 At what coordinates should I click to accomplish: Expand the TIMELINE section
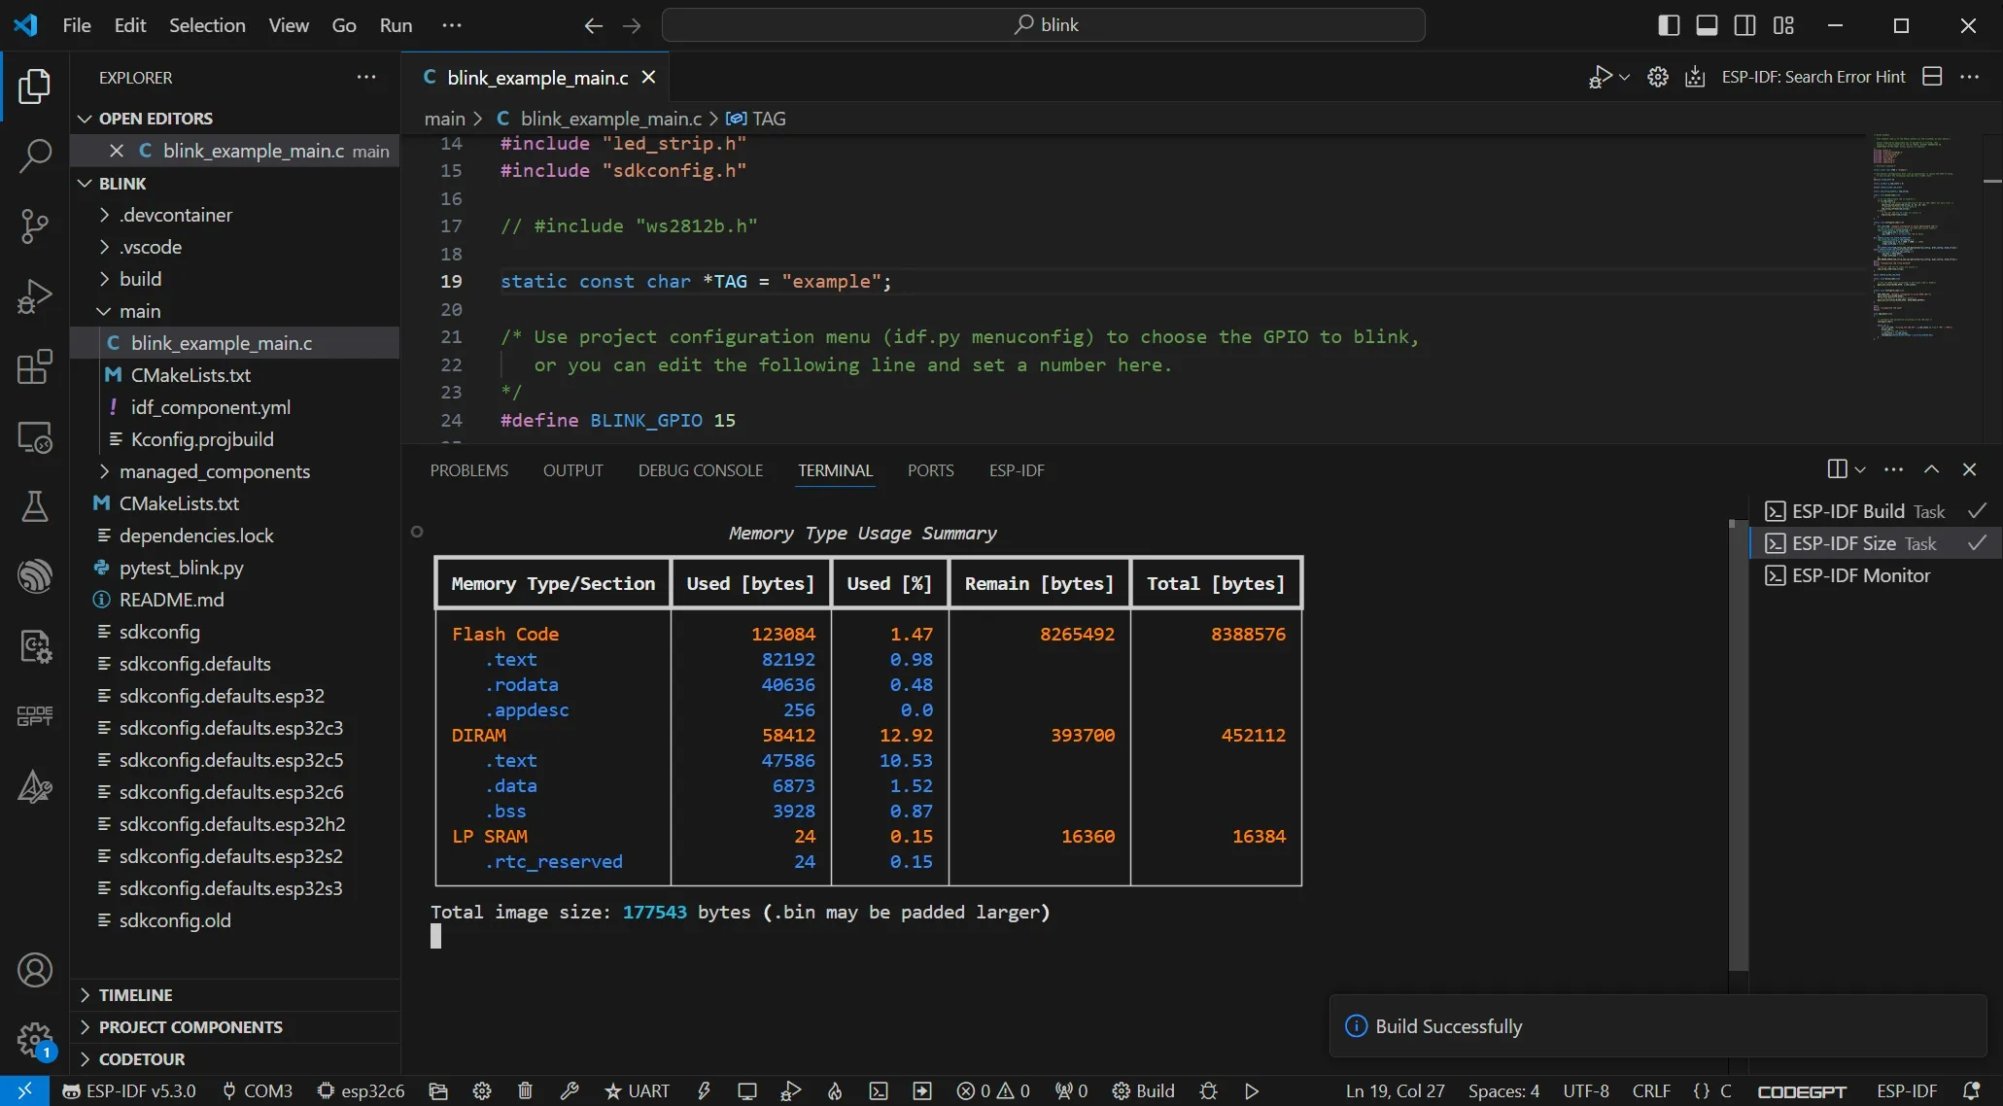coord(135,995)
